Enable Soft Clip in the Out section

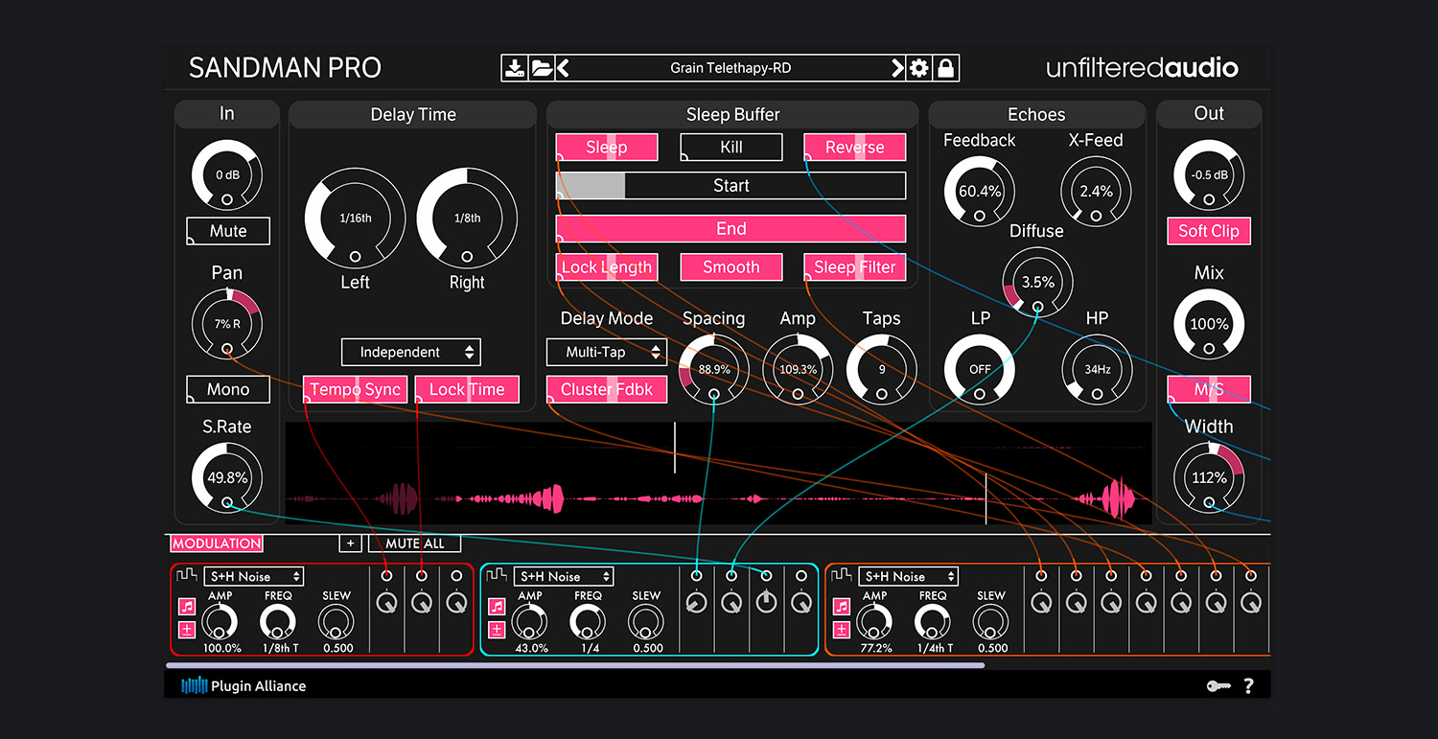click(x=1208, y=231)
